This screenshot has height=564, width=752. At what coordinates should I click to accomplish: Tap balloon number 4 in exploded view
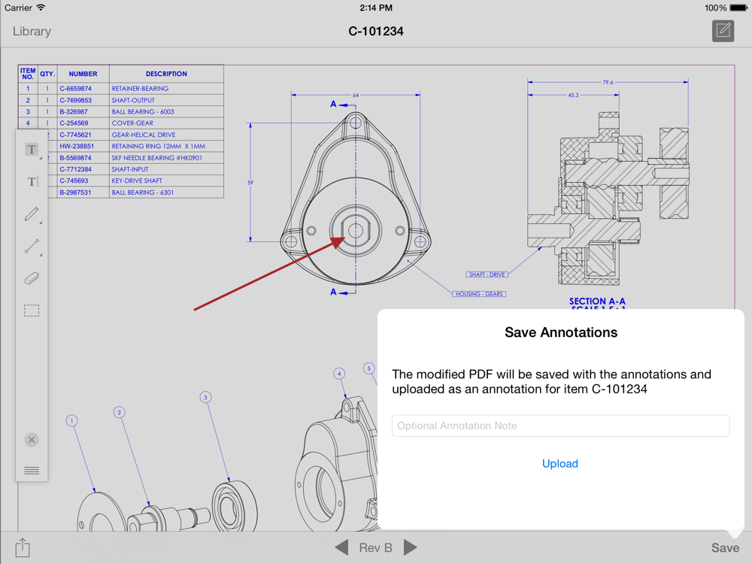(340, 374)
